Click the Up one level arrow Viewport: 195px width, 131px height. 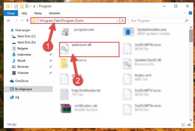(x=27, y=21)
